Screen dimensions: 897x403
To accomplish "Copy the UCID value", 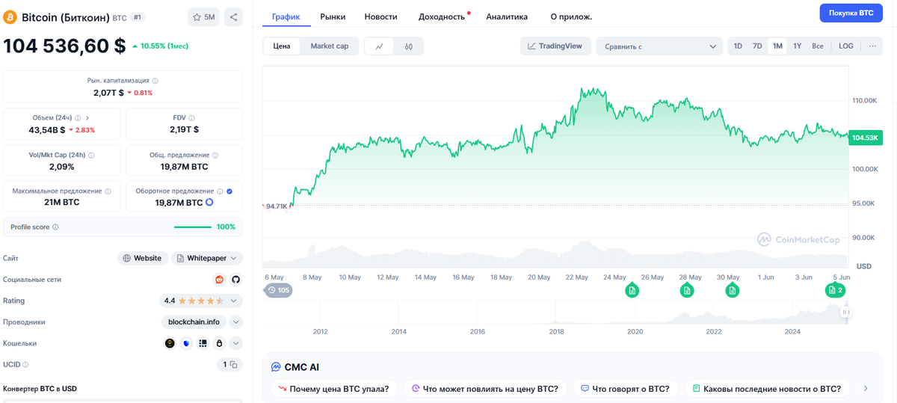I will coord(233,365).
